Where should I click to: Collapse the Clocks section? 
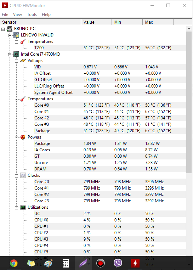coord(16,176)
